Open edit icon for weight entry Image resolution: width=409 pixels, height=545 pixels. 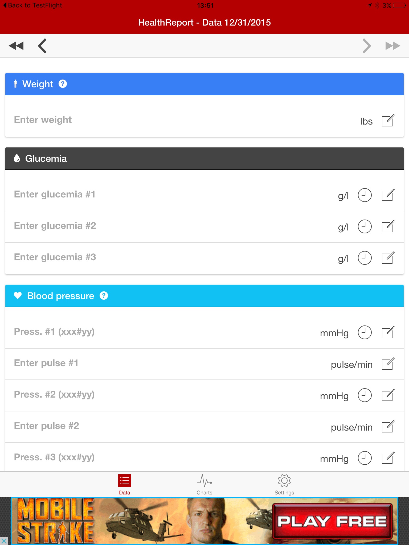[388, 121]
